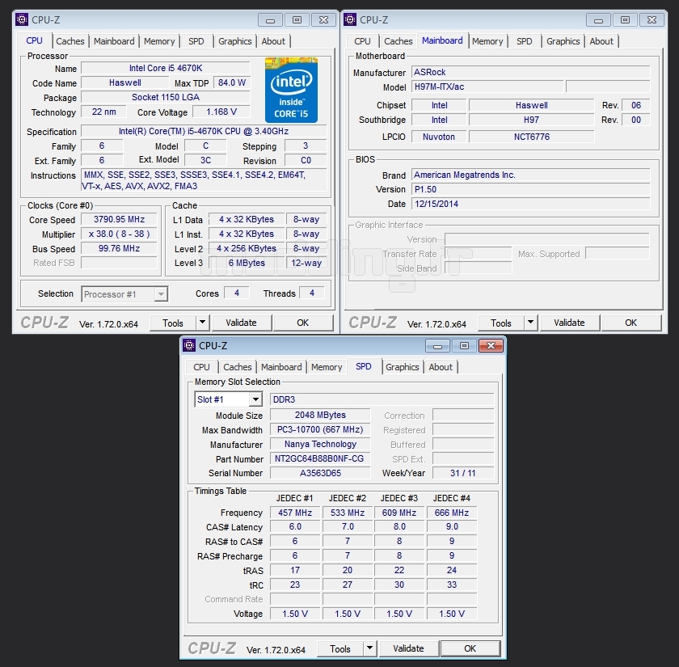Click the Intel Core i5 logo badge
The image size is (679, 667).
292,90
